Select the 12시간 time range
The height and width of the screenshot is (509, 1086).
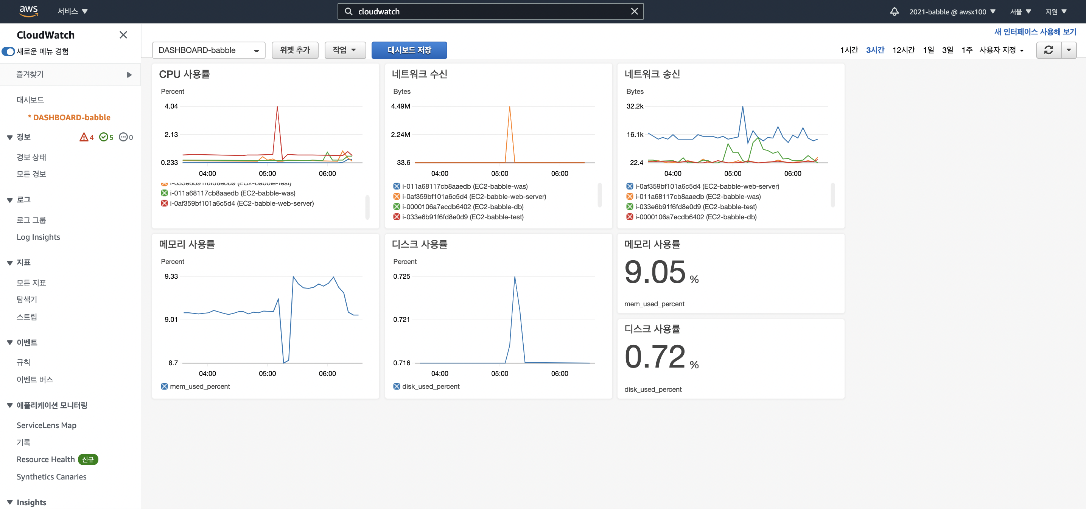903,50
